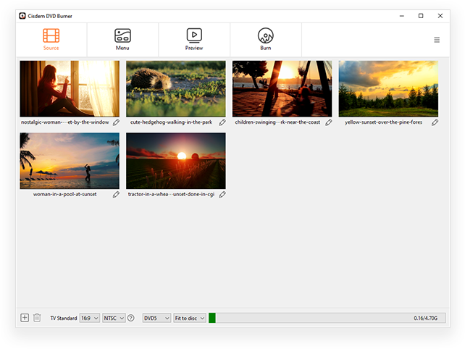Open the Fit to disc dropdown
This screenshot has width=465, height=349.
(190, 318)
